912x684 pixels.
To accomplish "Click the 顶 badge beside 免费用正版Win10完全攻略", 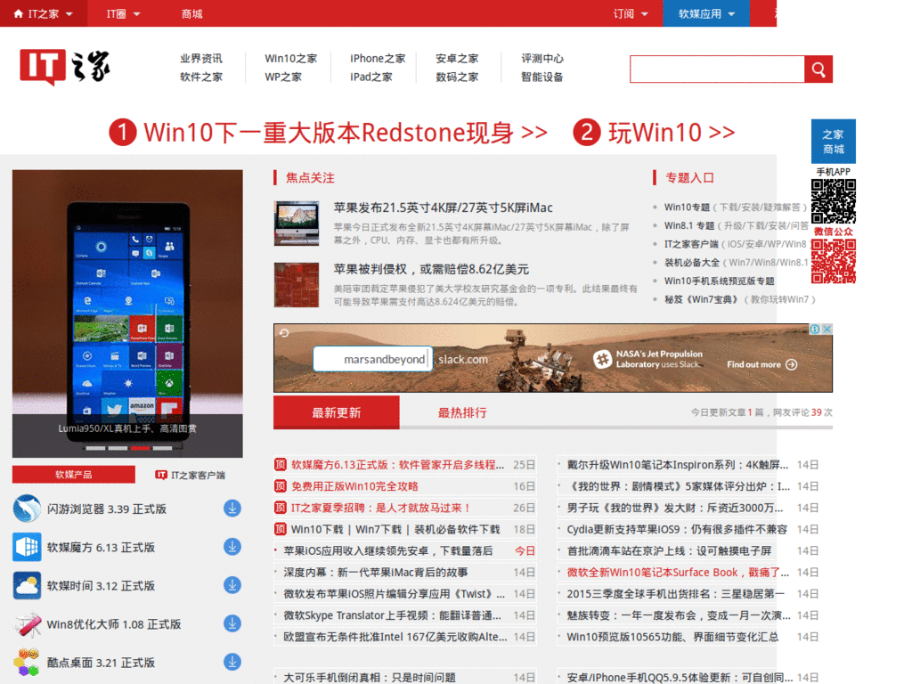I will [281, 486].
